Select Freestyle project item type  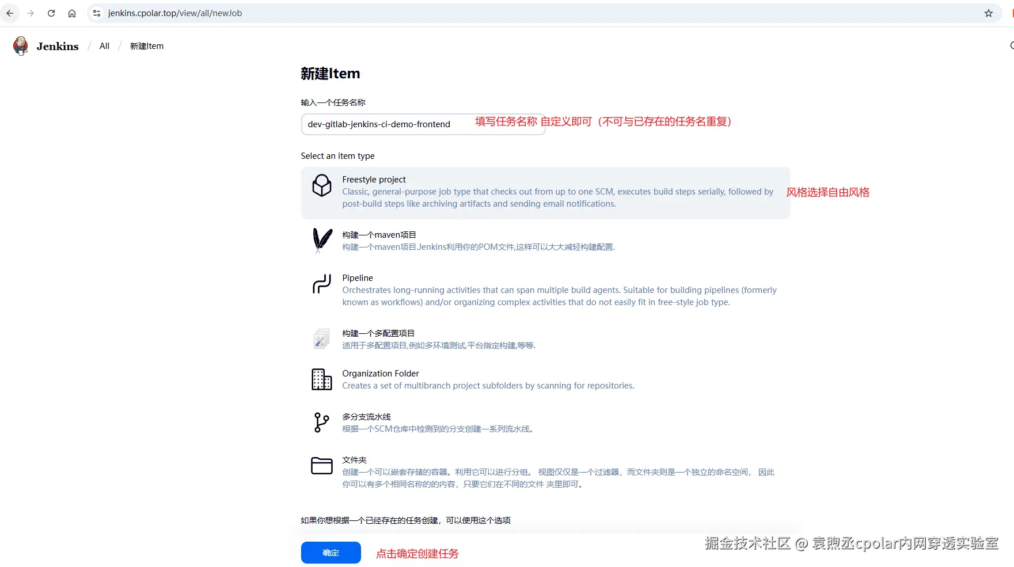(545, 193)
